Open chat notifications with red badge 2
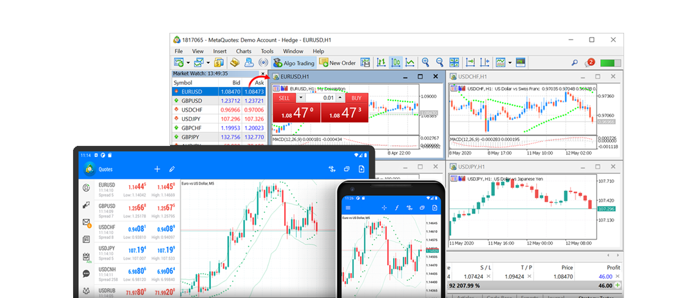696x298 pixels. coord(589,63)
